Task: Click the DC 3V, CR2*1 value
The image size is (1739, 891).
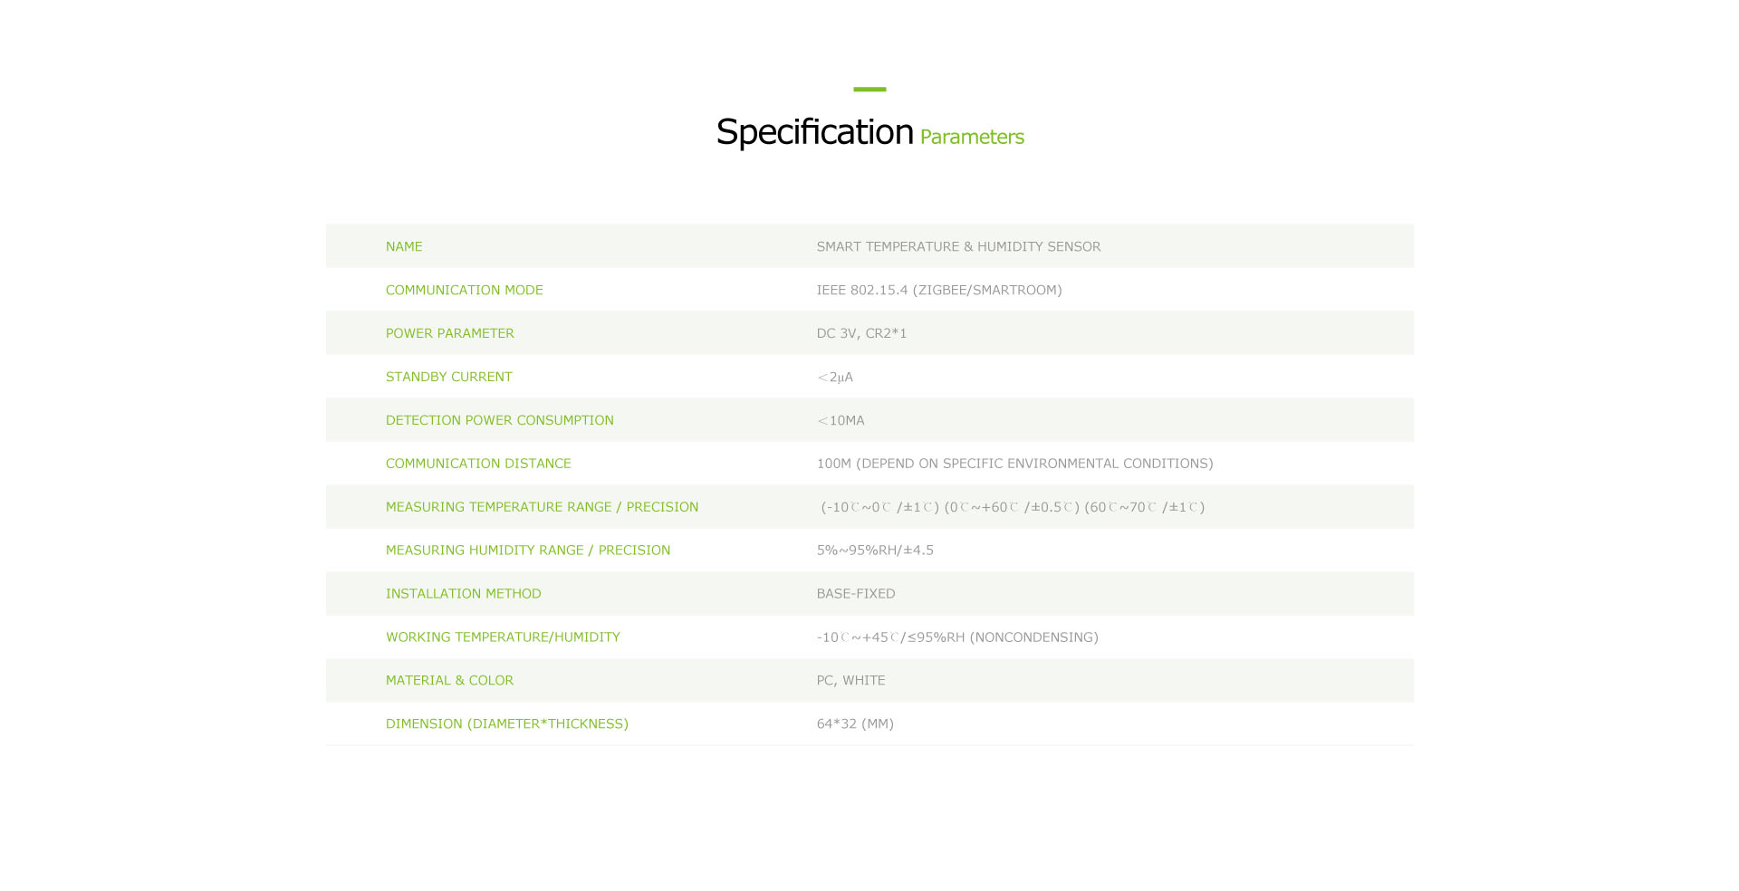Action: [x=861, y=333]
